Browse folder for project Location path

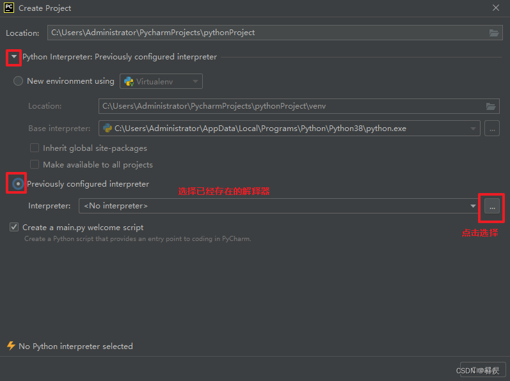(x=494, y=33)
